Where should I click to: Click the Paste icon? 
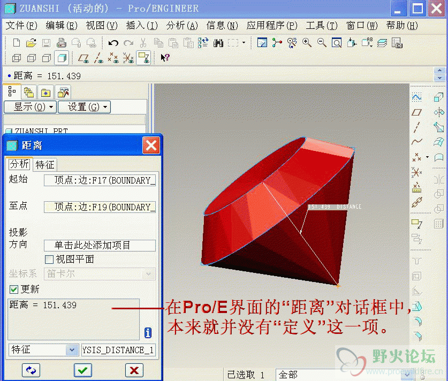pyautogui.click(x=173, y=43)
